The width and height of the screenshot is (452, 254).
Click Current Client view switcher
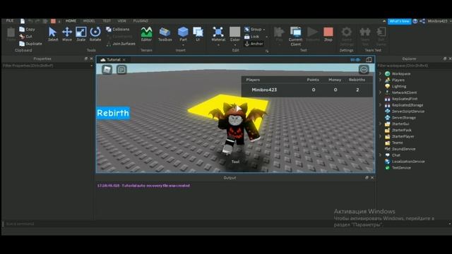(295, 36)
